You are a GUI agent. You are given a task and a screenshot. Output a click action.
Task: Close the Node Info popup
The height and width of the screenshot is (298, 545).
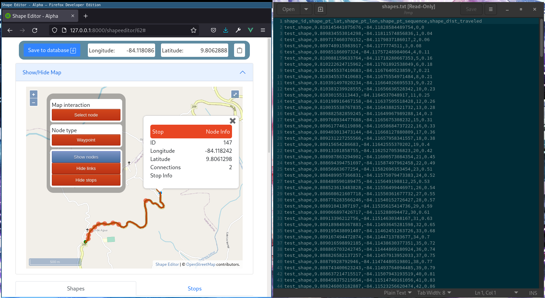tap(232, 121)
